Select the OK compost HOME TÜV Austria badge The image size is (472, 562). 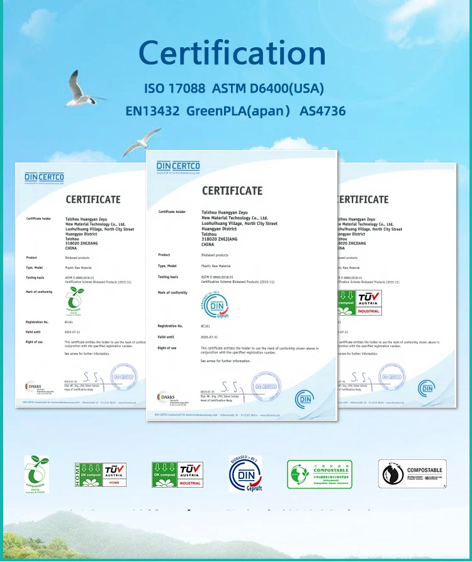101,475
